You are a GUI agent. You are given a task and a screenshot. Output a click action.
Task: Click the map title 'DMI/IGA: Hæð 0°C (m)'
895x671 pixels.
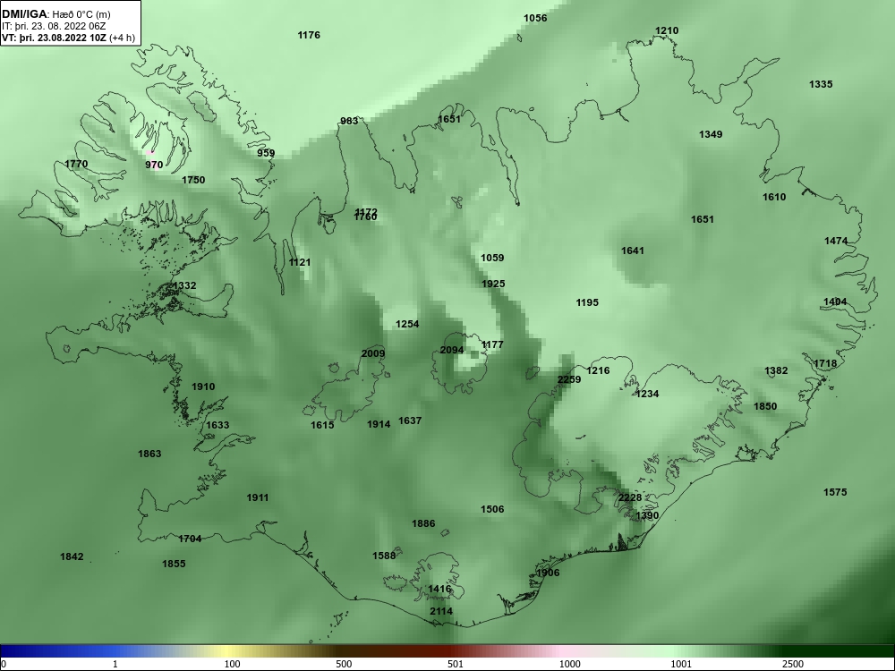point(56,15)
